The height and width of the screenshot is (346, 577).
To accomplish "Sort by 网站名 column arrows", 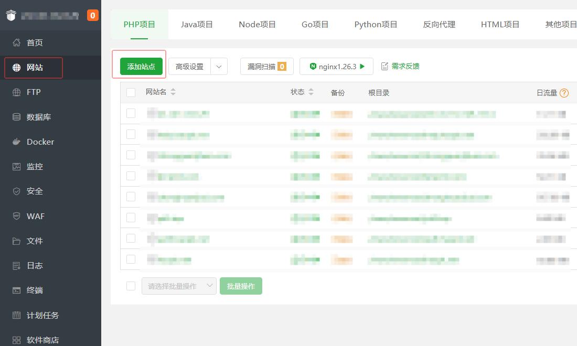I will 173,92.
